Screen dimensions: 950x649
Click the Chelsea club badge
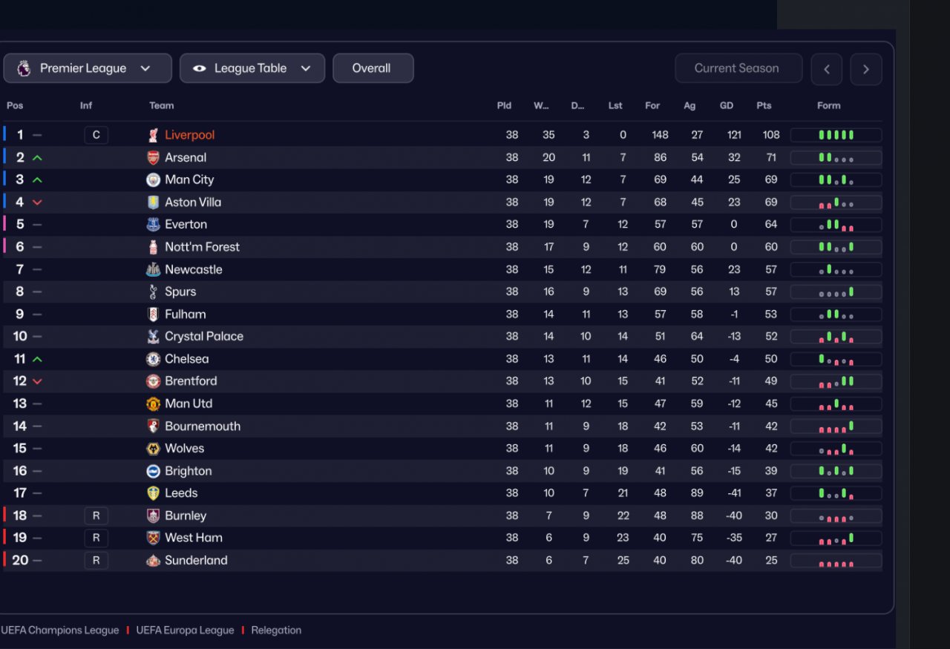[x=153, y=359]
